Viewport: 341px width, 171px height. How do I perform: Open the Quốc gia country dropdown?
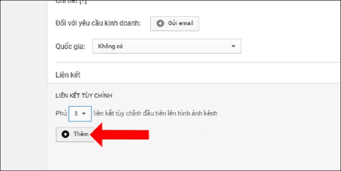coord(167,46)
